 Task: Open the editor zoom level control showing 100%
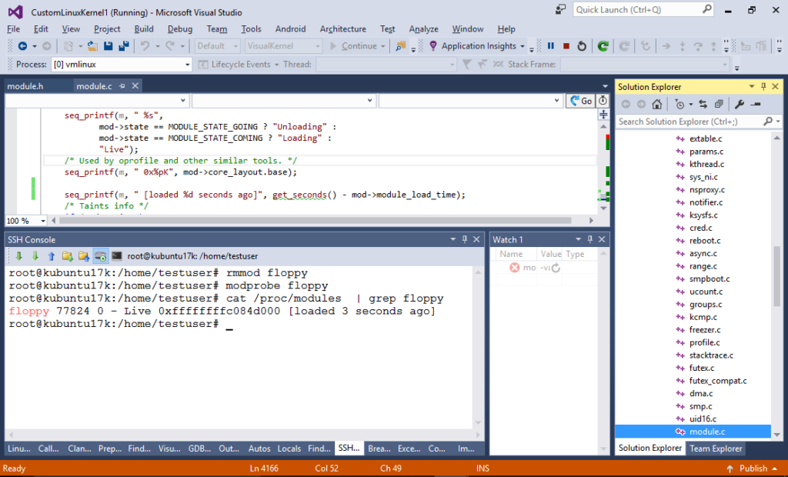(x=22, y=221)
